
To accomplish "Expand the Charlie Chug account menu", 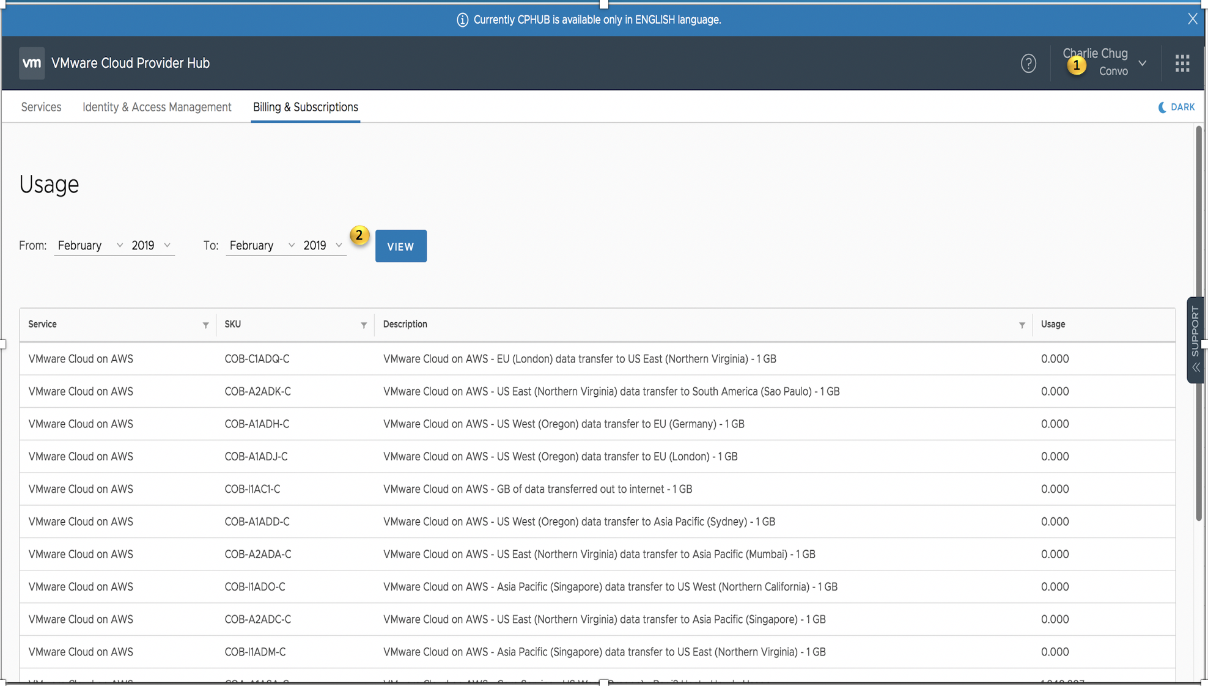I will pyautogui.click(x=1142, y=63).
